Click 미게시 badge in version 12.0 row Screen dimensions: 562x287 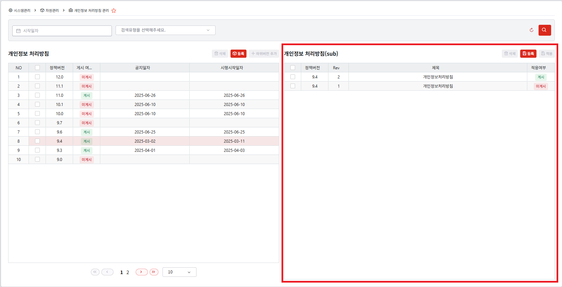pos(87,77)
